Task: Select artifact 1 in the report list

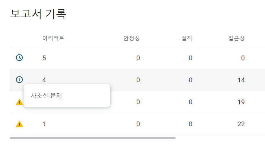Action: (137, 124)
